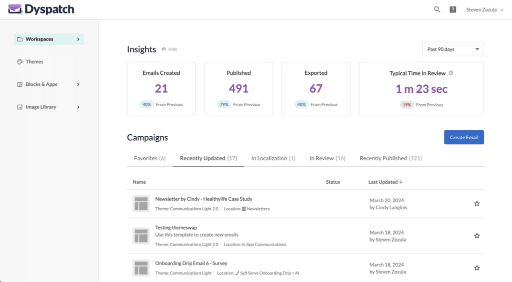Viewport: 512px width, 282px height.
Task: Click the Image Library picture icon
Action: click(20, 107)
